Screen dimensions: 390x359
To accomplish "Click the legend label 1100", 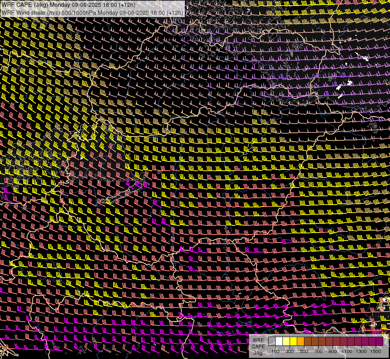I will point(347,351).
